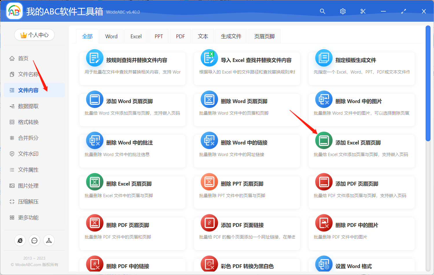The image size is (434, 275).
Task: Open the chat feedback bubble icon
Action: pyautogui.click(x=34, y=240)
